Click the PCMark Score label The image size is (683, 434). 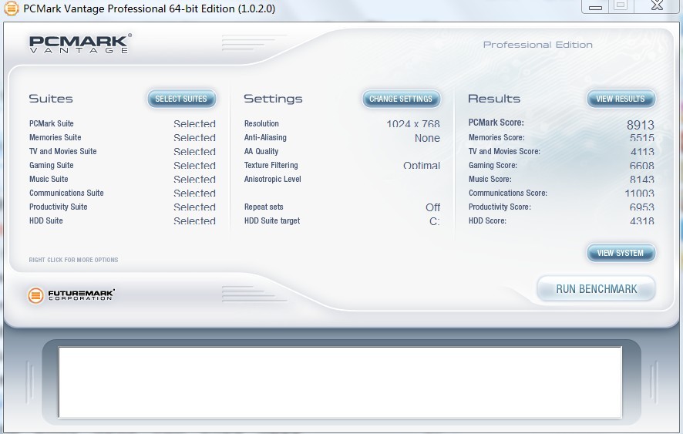(496, 123)
